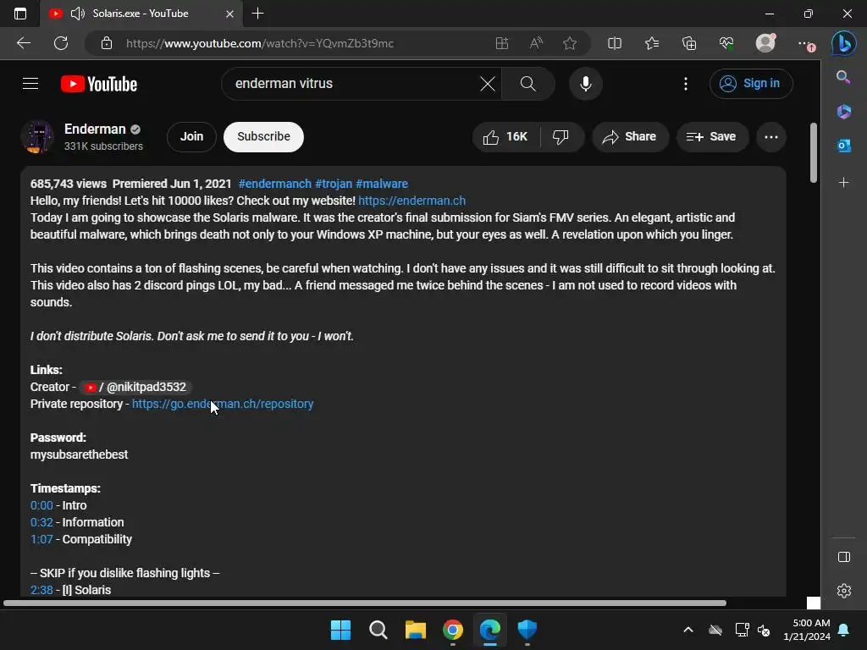Open the YouTube hamburger guide menu
Screen dimensions: 867x650
(30, 84)
